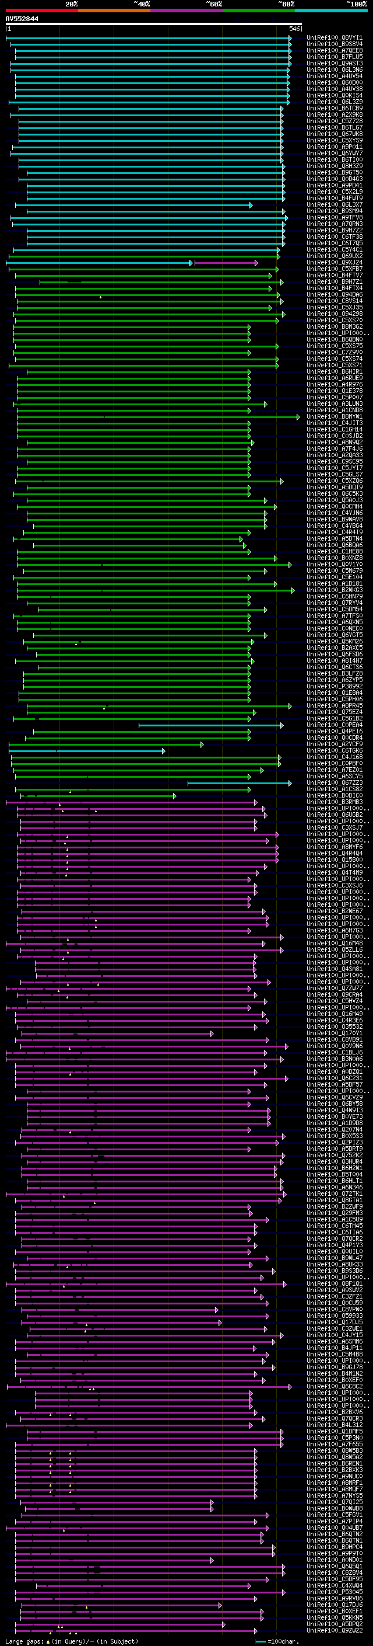Open UniRef100_A9TFV8 entry
The width and height of the screenshot is (373, 1646).
(335, 217)
